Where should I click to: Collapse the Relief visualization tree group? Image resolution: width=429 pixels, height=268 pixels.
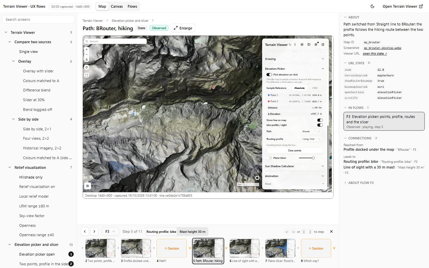tap(10, 167)
